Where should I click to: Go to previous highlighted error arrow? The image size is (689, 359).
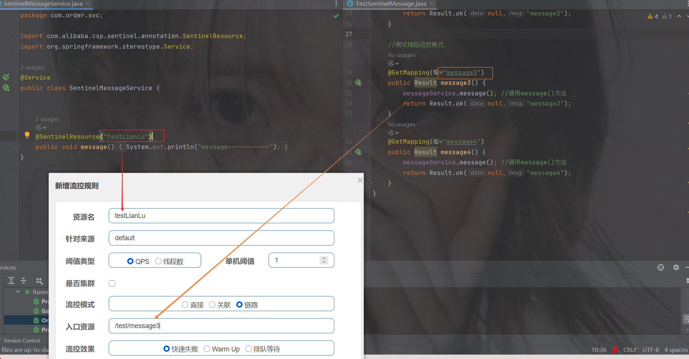(679, 16)
